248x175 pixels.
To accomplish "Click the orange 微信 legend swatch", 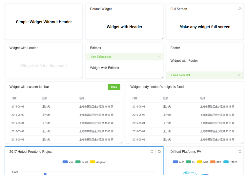I will 213,162.
